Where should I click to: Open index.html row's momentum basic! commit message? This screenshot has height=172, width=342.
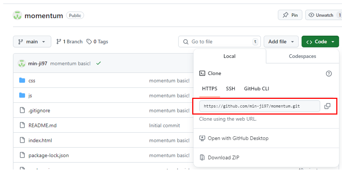point(169,140)
